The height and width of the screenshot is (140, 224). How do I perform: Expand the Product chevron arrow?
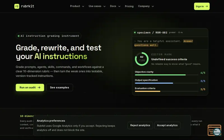click(83, 6)
